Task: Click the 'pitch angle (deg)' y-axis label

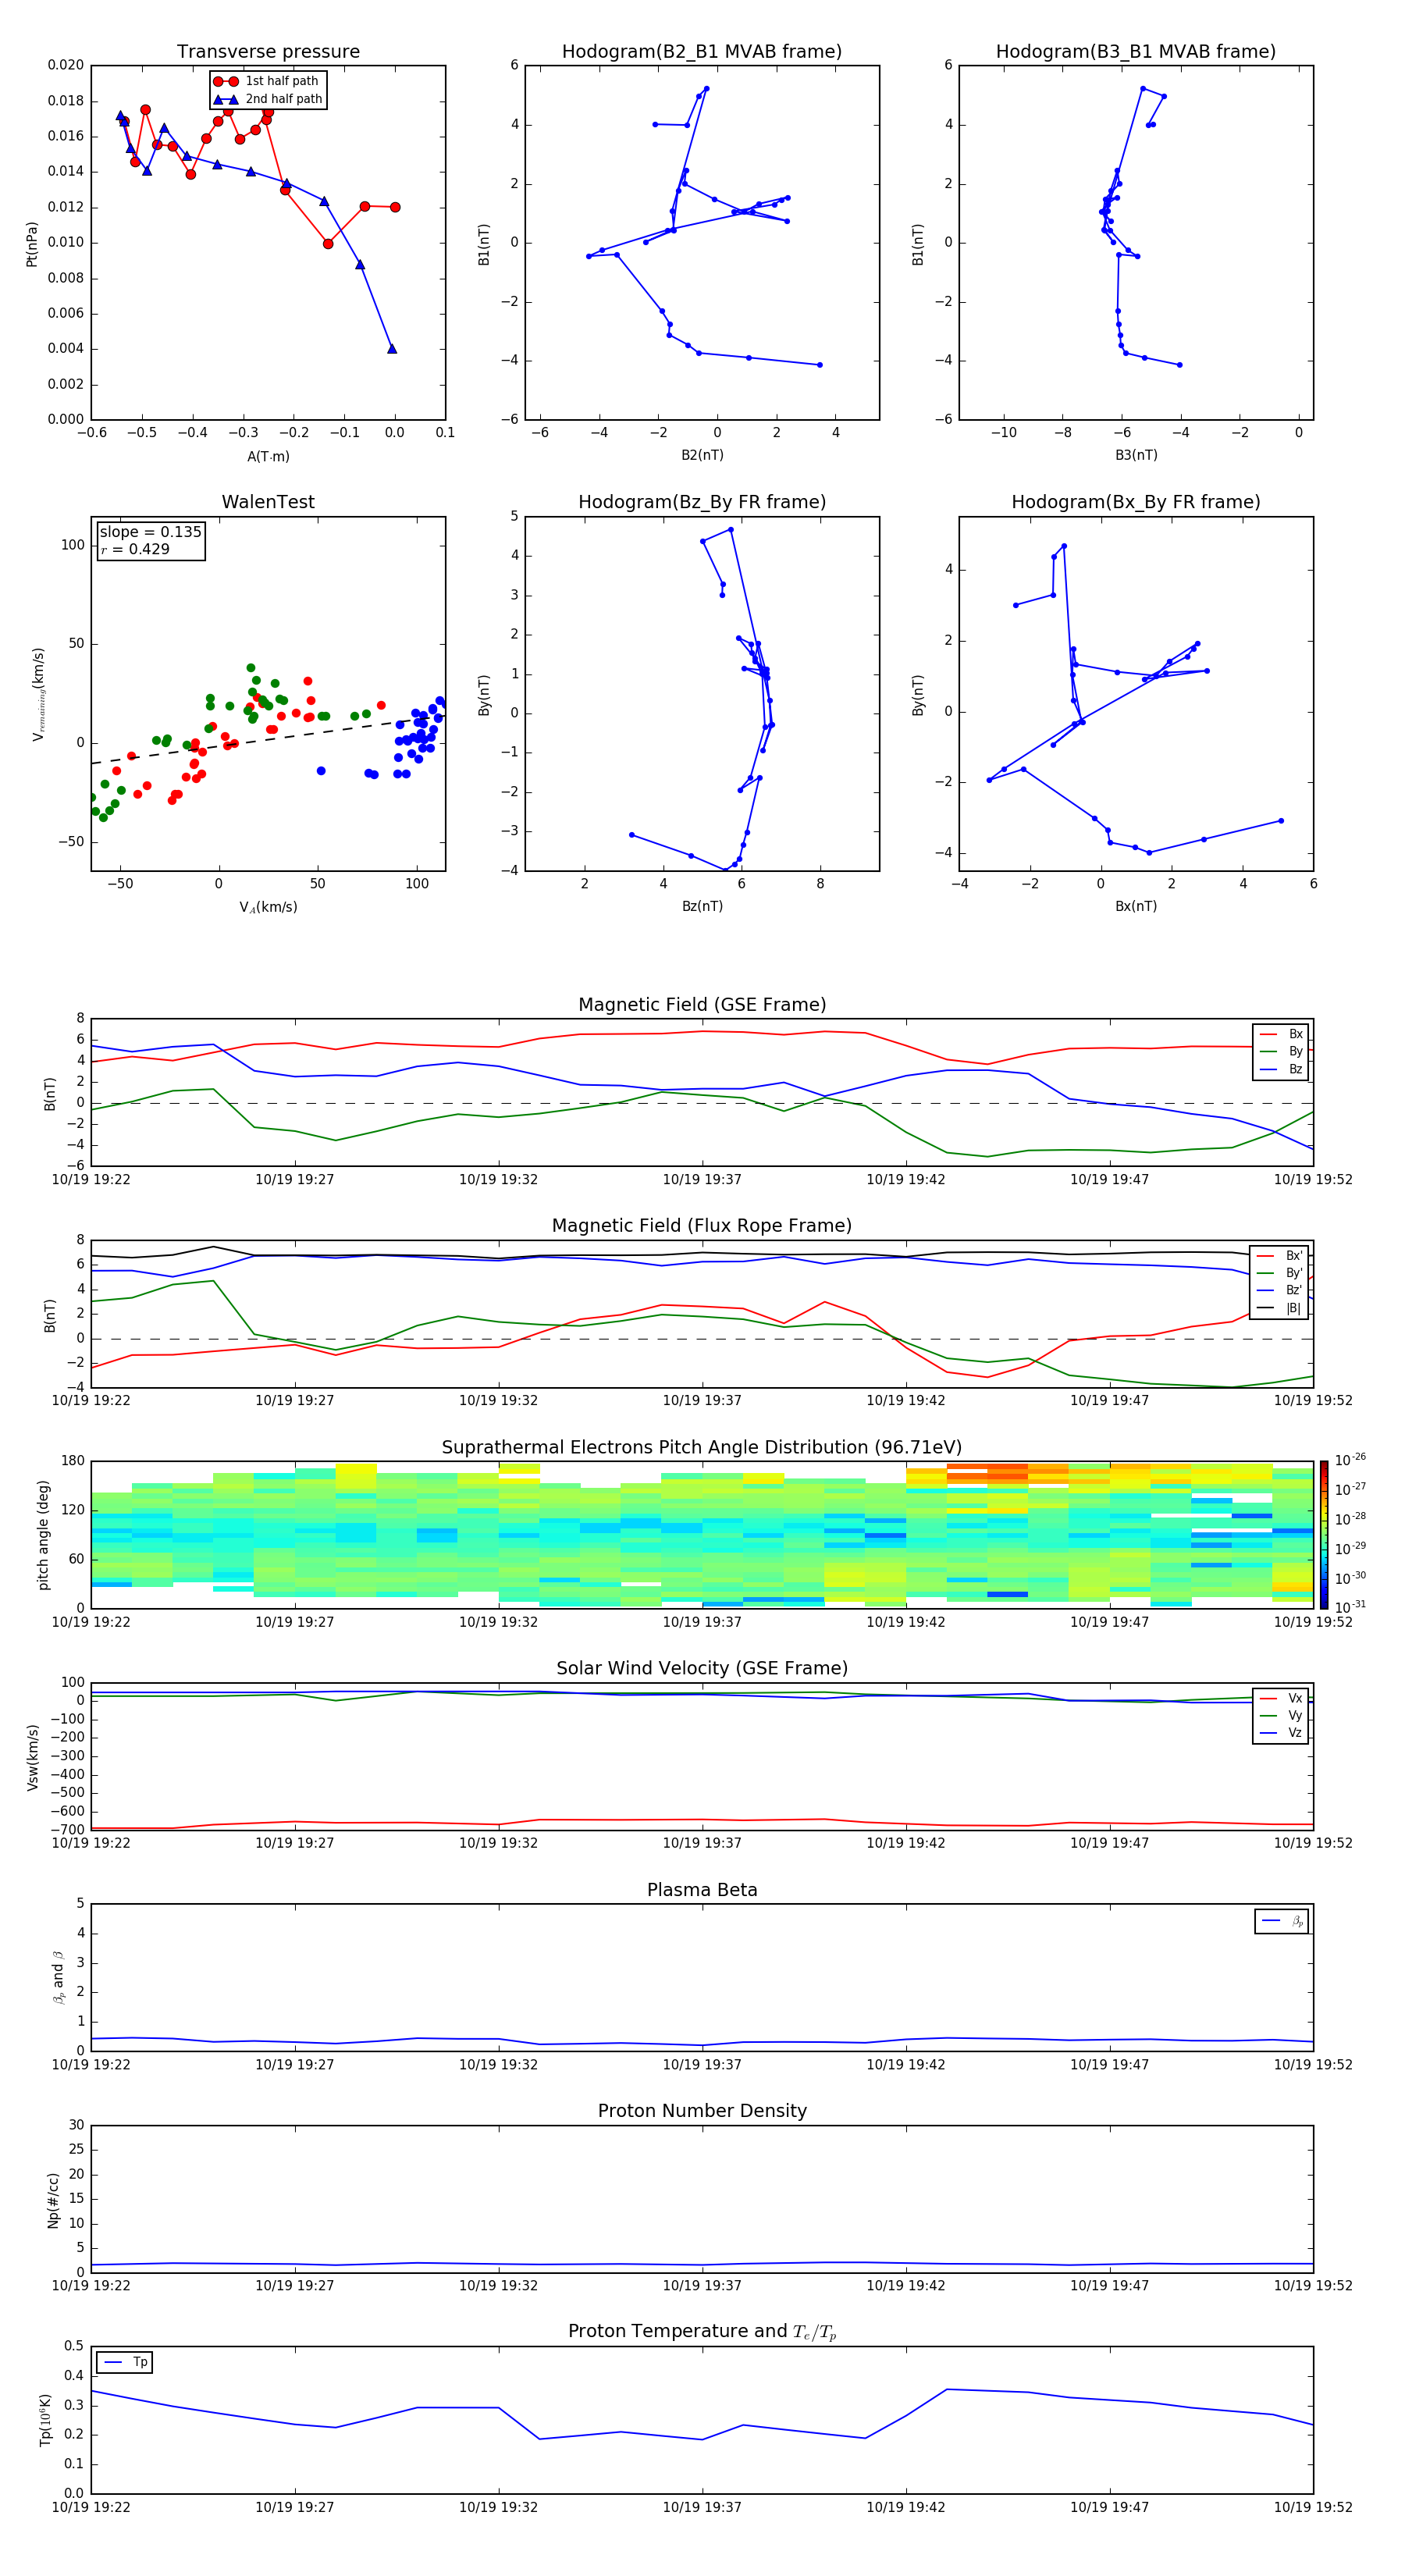Action: 43,1535
